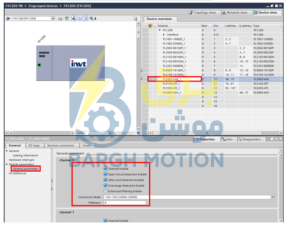292x225 pixels.
Task: Collapse the inspector window arrow
Action: pos(280,139)
